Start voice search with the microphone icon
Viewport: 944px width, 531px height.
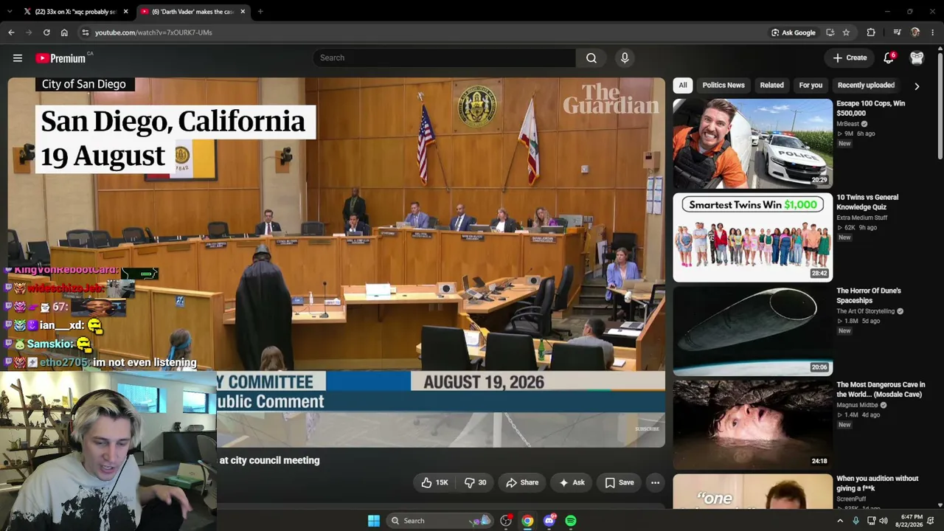tap(625, 58)
